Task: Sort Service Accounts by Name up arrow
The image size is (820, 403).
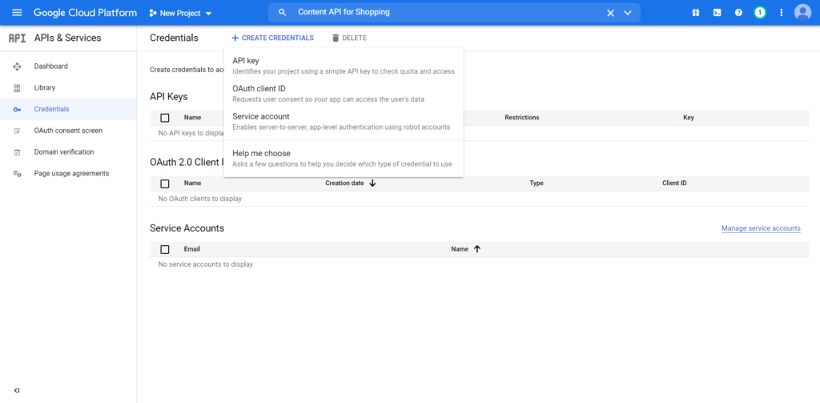Action: (477, 249)
